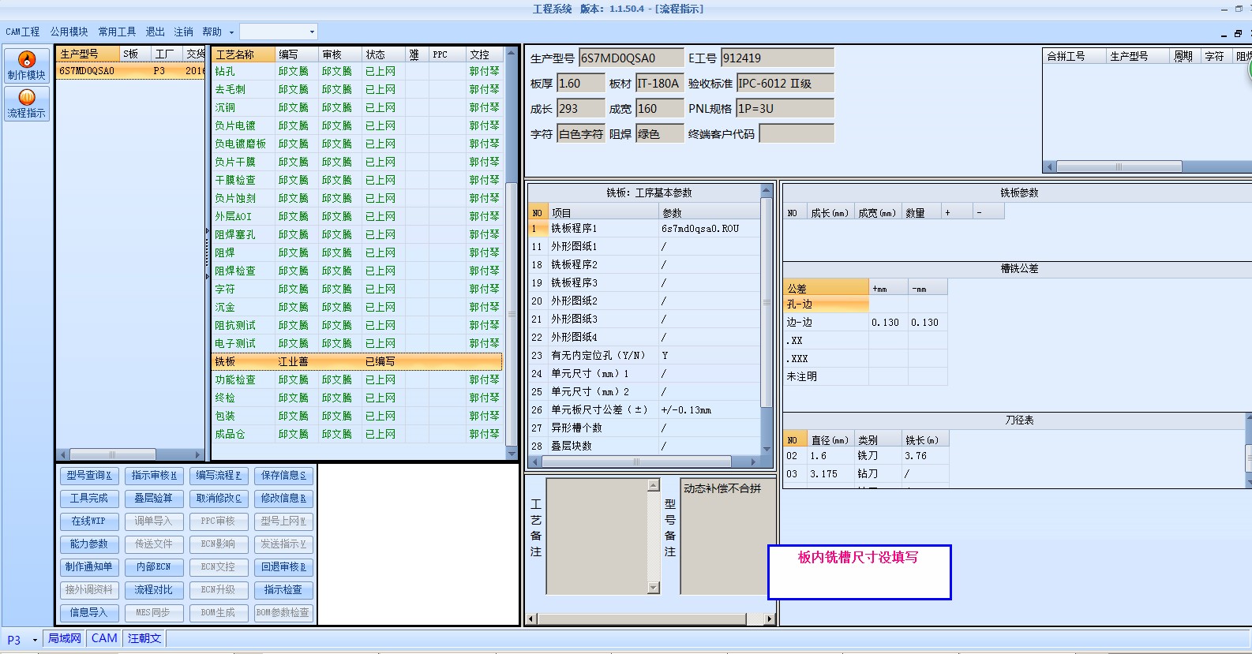This screenshot has width=1252, height=654.
Task: Click the 保存信息S button
Action: [x=283, y=476]
